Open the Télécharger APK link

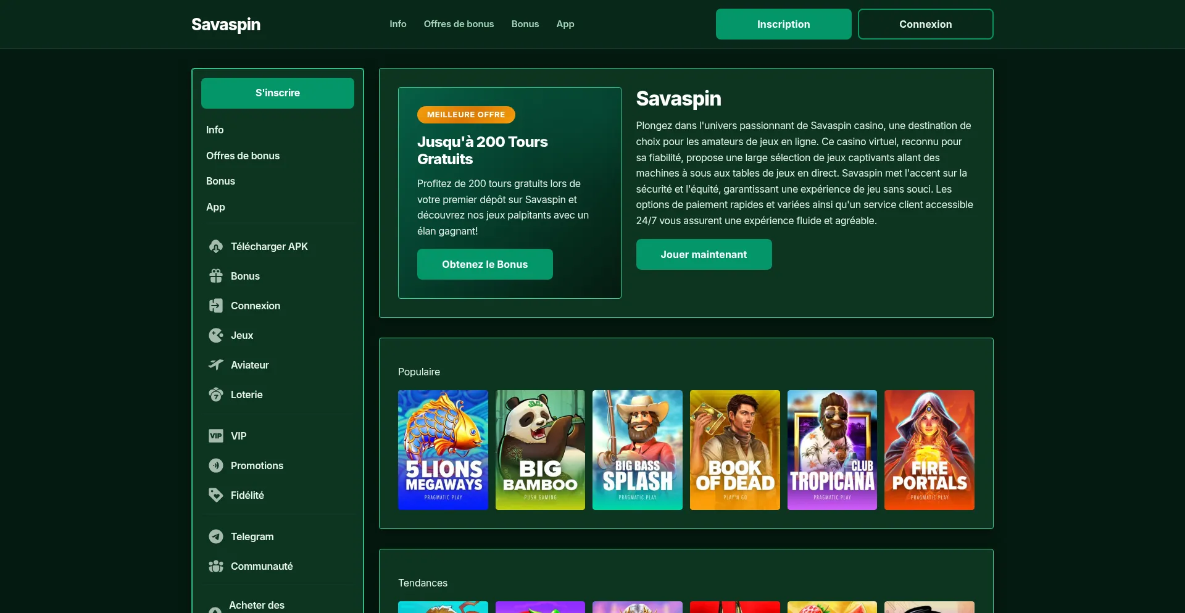point(269,246)
